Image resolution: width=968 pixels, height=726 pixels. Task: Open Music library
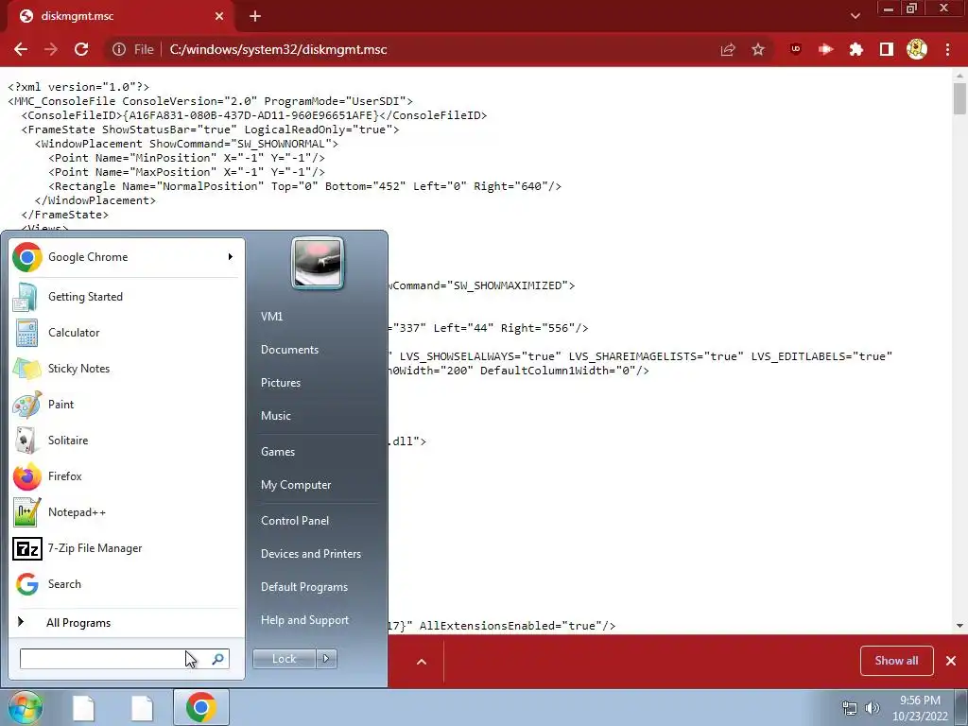[x=275, y=416]
